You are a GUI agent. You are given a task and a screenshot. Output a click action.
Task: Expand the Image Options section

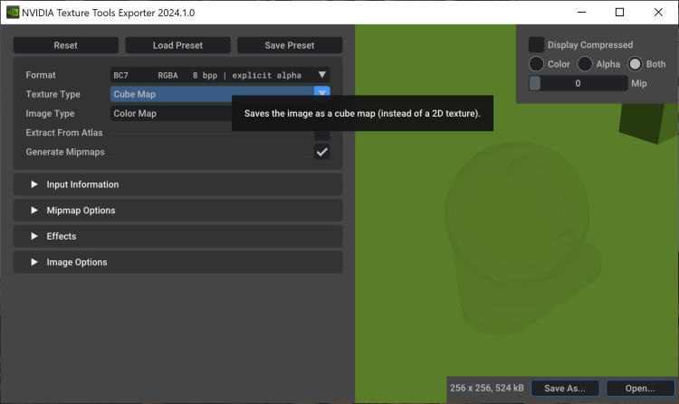tap(178, 262)
